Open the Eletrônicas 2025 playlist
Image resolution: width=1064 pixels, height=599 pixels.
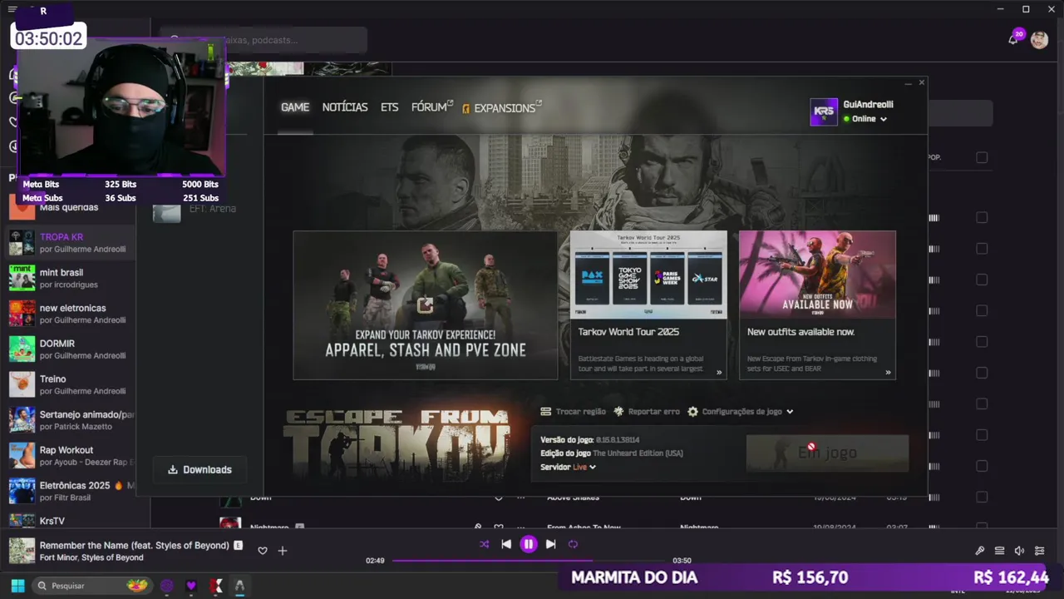tap(71, 491)
